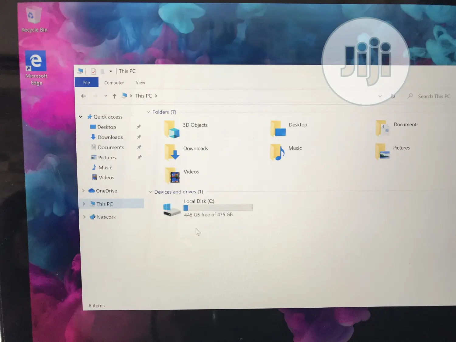Select Network in navigation pane
456x342 pixels.
pos(103,217)
